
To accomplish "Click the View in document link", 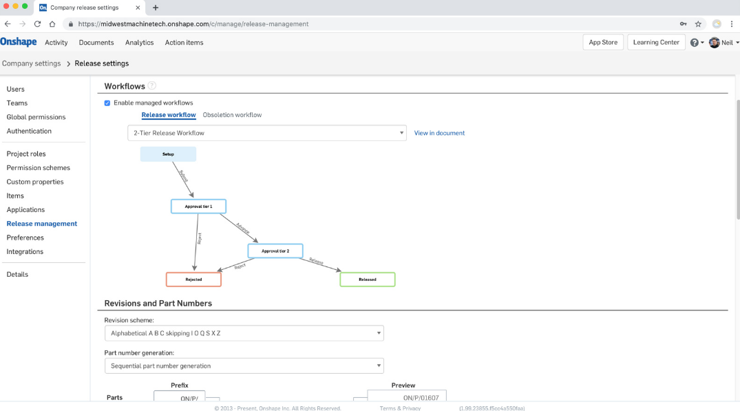I will point(439,133).
